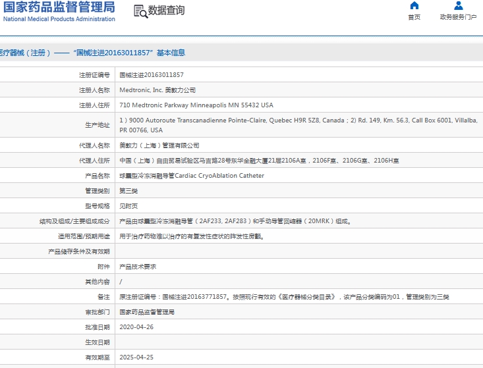
Task: Select 710 Medtronic Parkway address cell
Action: (x=196, y=105)
